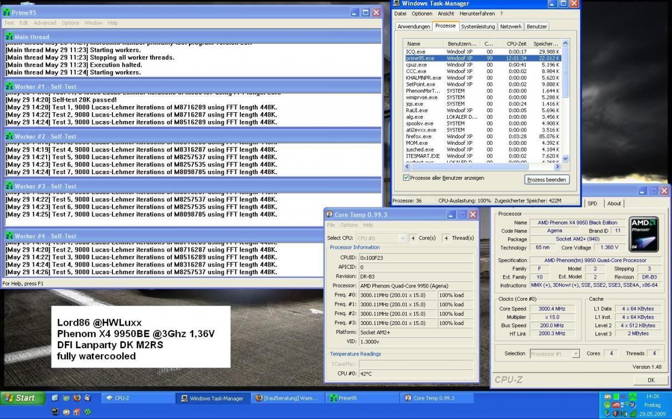Switch to CPU-Z via taskbar button
Screen dimensions: 672x419
coord(138,398)
